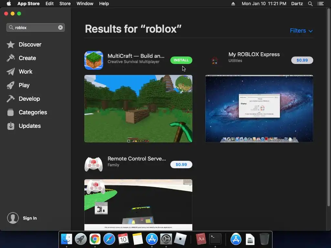This screenshot has height=248, width=331.
Task: Open the Store menu
Action: click(65, 4)
